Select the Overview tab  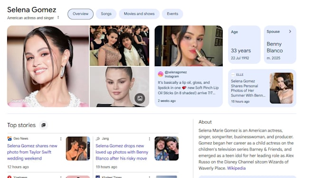(x=80, y=14)
